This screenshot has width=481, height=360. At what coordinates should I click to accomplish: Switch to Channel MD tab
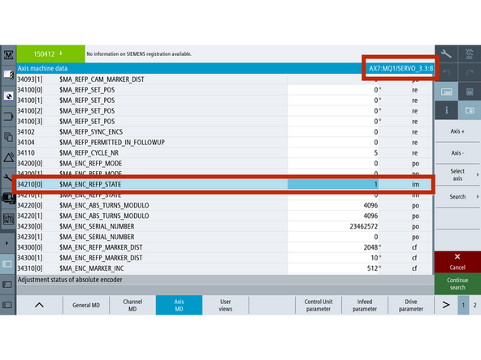coord(132,305)
